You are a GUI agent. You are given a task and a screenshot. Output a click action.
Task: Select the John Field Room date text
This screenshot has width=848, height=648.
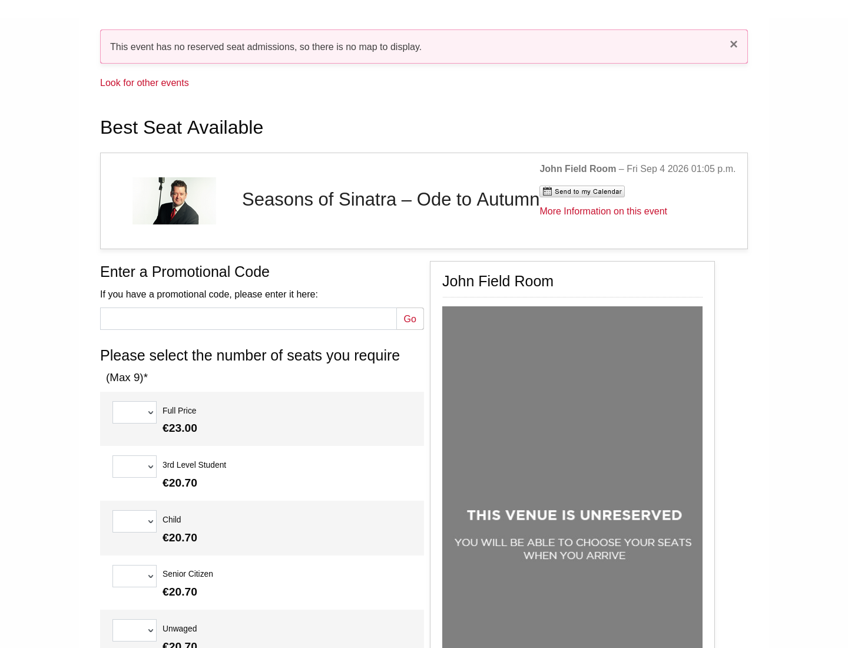(638, 168)
